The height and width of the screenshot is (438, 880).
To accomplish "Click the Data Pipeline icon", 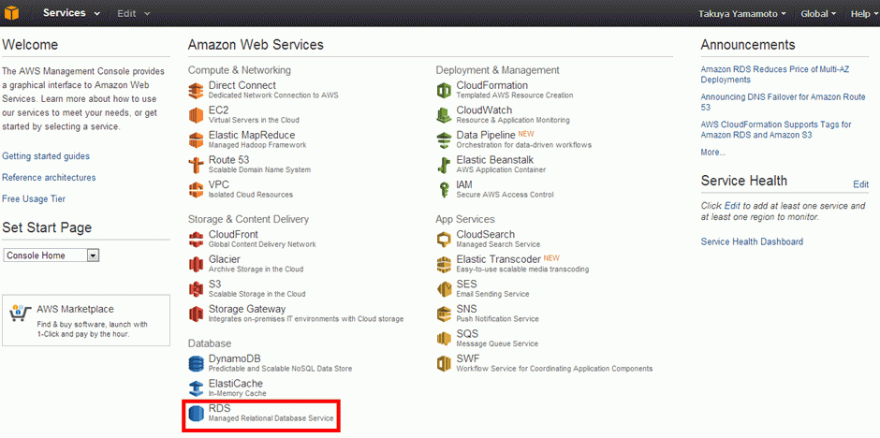I will pyautogui.click(x=444, y=139).
